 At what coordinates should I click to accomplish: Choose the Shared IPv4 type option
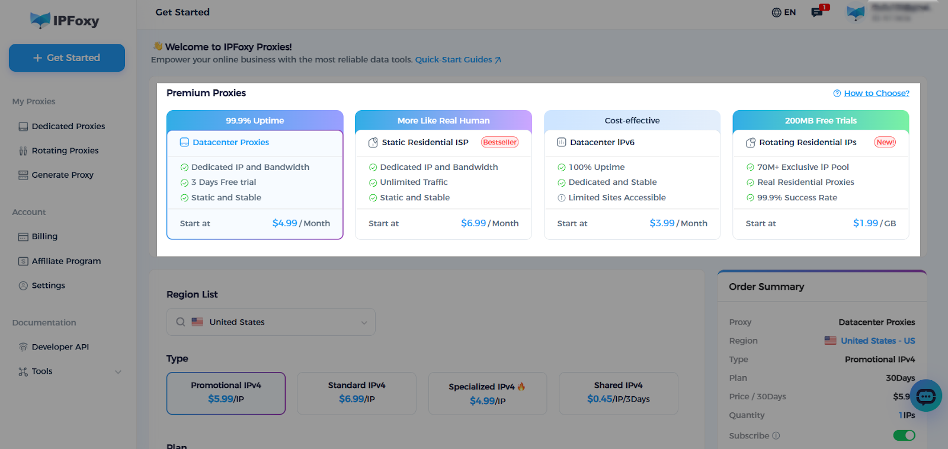point(618,393)
